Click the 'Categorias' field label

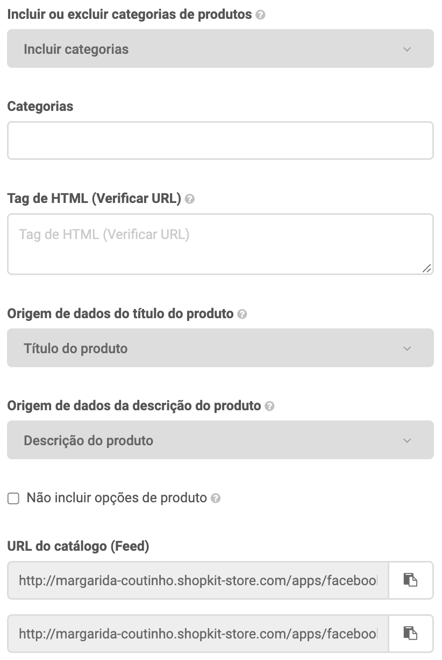pos(40,107)
